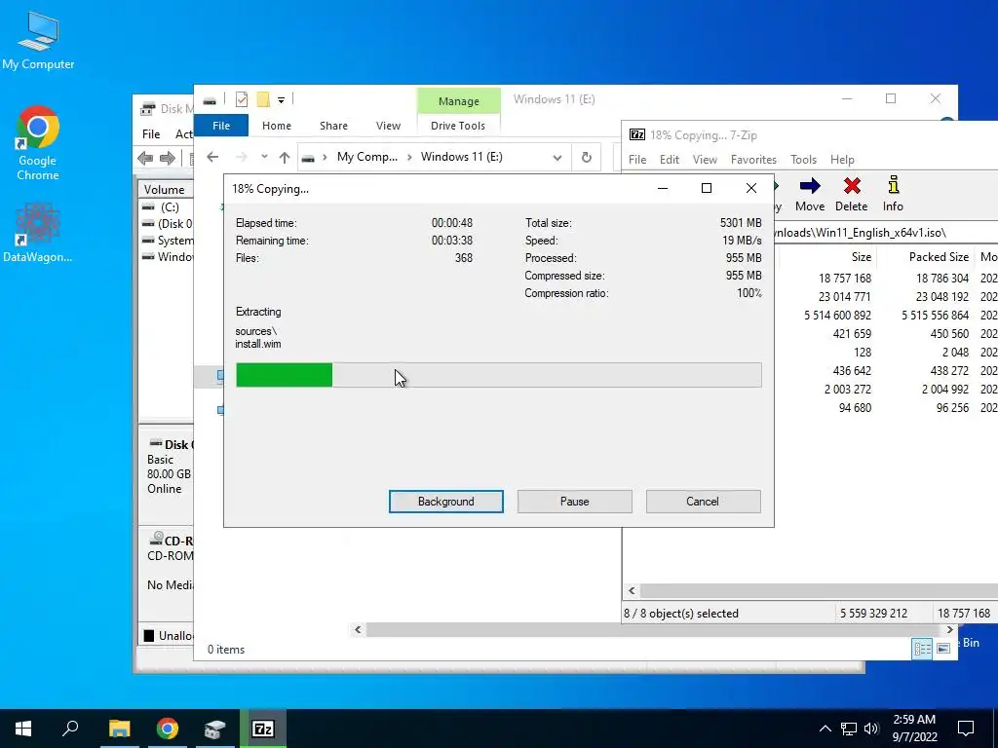Open the Windows Start menu
Viewport: 998px width, 748px height.
tap(23, 729)
